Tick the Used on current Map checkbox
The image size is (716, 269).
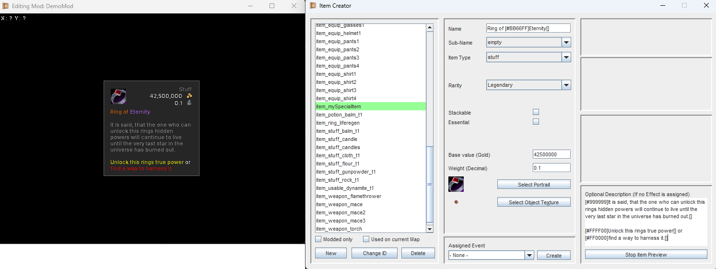(366, 239)
